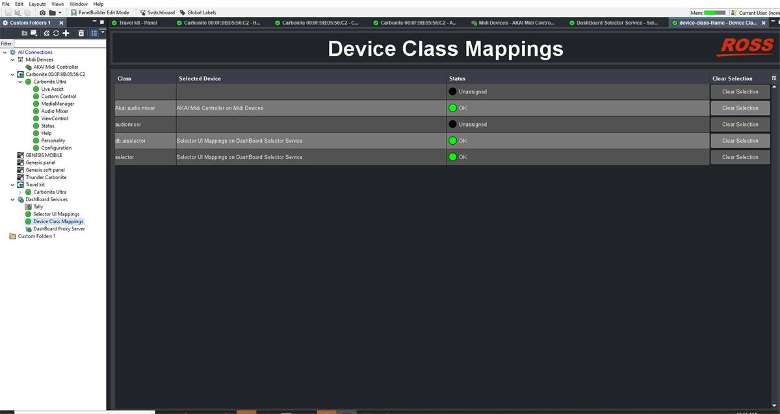Open Help tree item under Carbonite Ultra
The width and height of the screenshot is (780, 414).
(x=46, y=133)
